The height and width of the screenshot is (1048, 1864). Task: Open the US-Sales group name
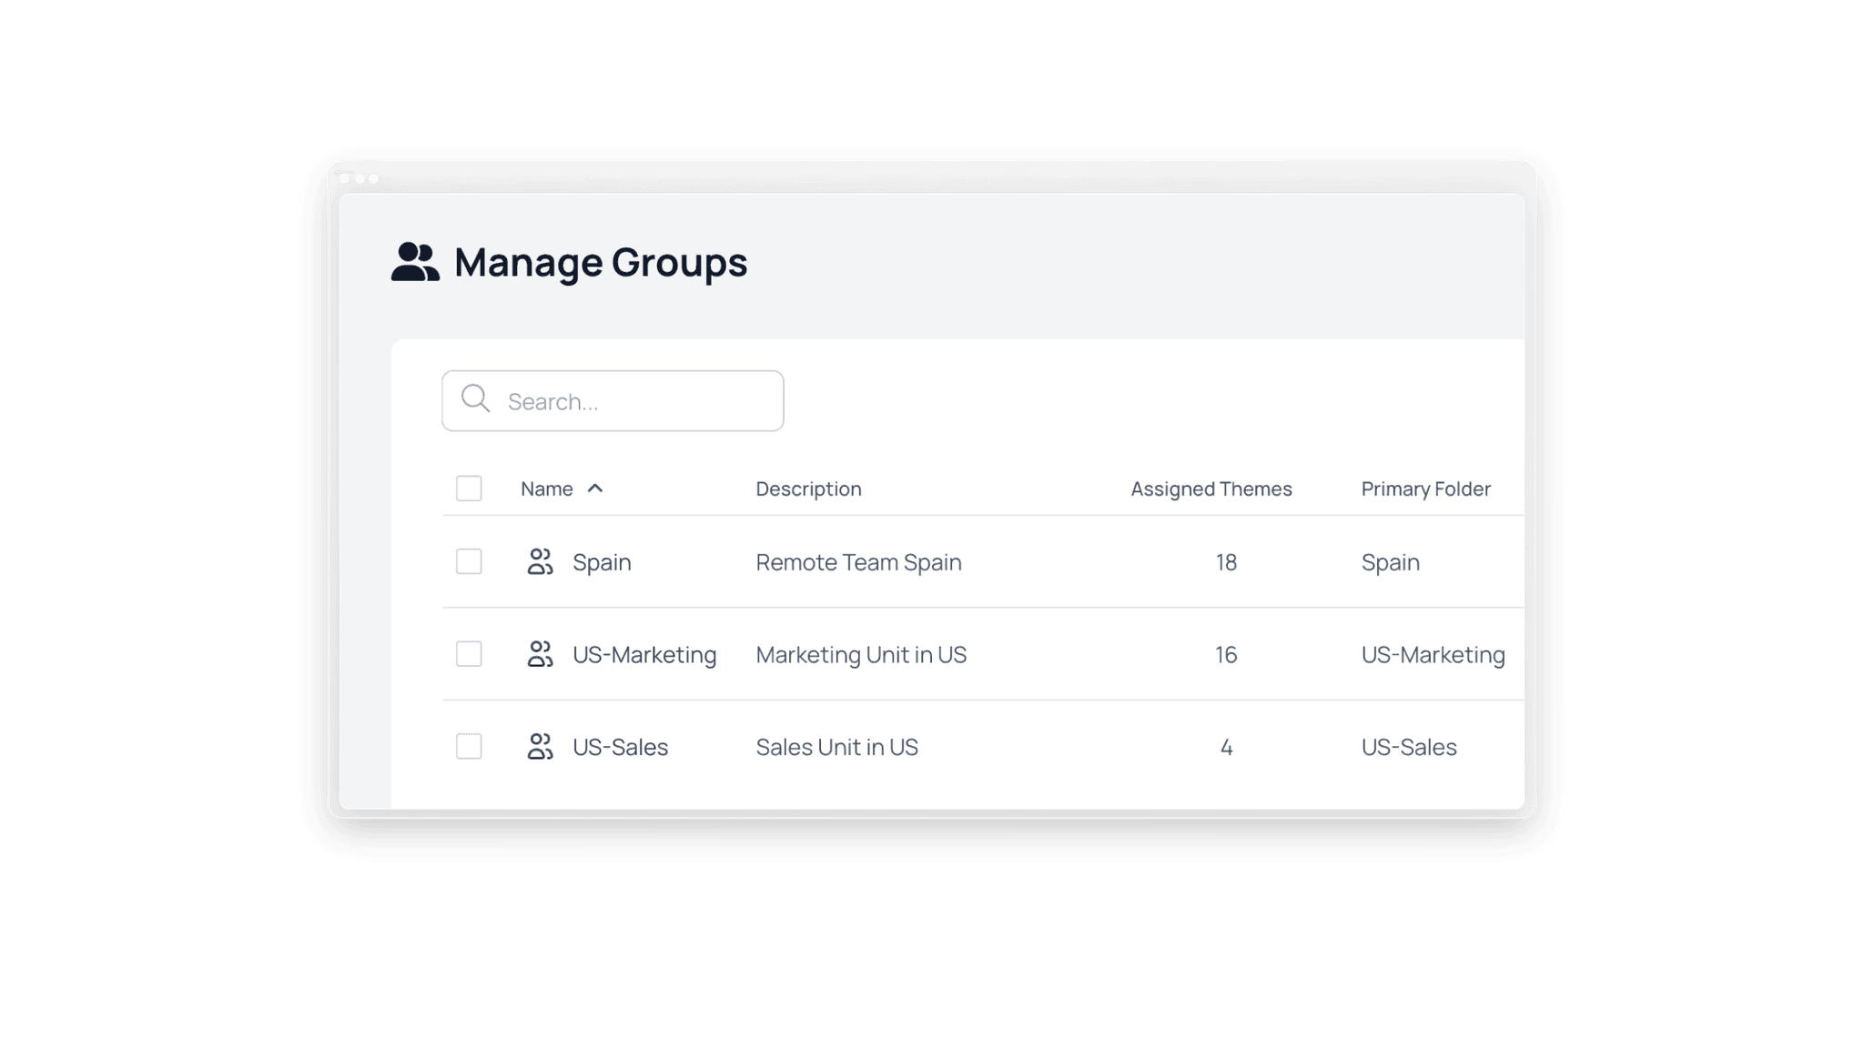click(x=620, y=747)
